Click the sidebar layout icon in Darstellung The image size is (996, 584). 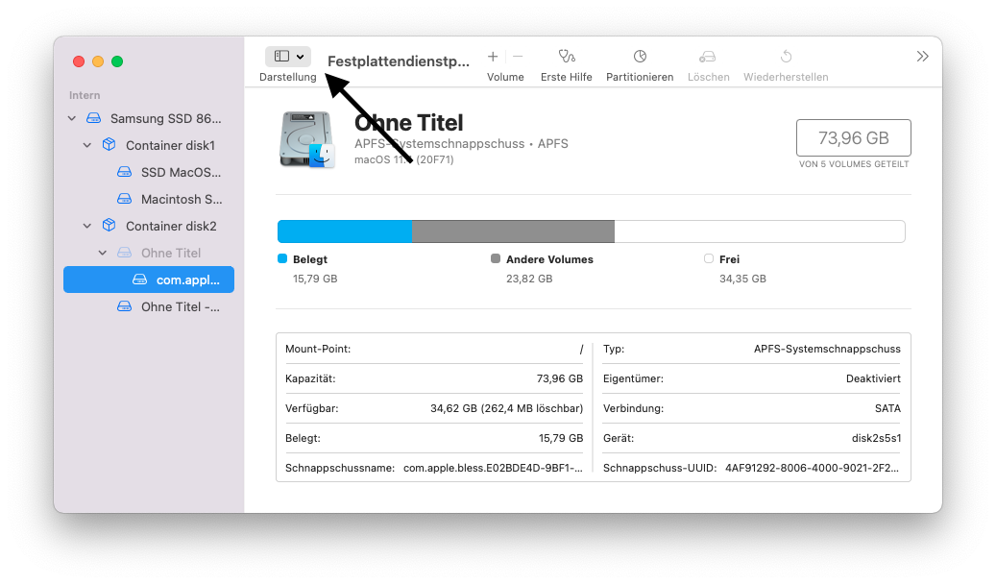pyautogui.click(x=281, y=57)
